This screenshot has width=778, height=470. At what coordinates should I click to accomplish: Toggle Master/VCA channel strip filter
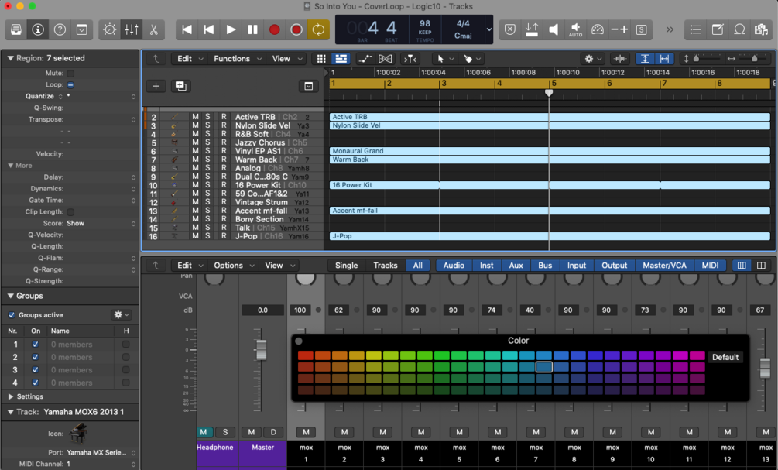pyautogui.click(x=664, y=266)
